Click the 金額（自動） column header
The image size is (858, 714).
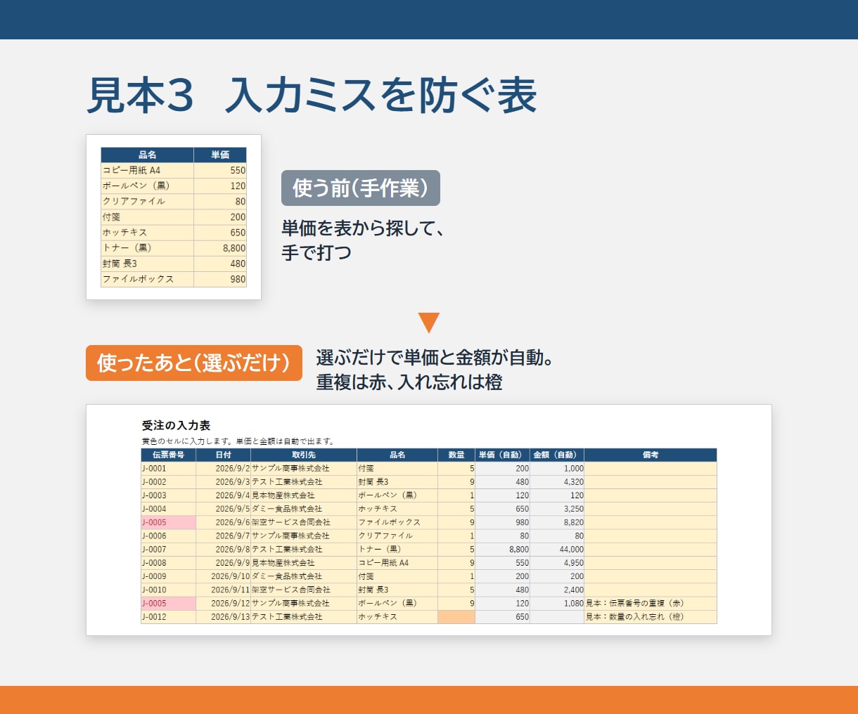tap(557, 455)
